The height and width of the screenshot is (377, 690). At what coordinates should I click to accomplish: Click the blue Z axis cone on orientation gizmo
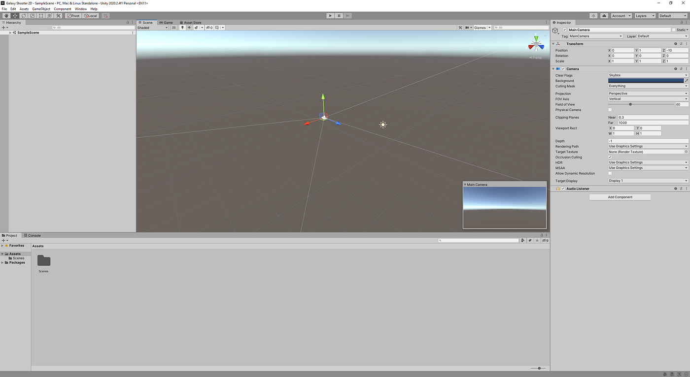542,47
